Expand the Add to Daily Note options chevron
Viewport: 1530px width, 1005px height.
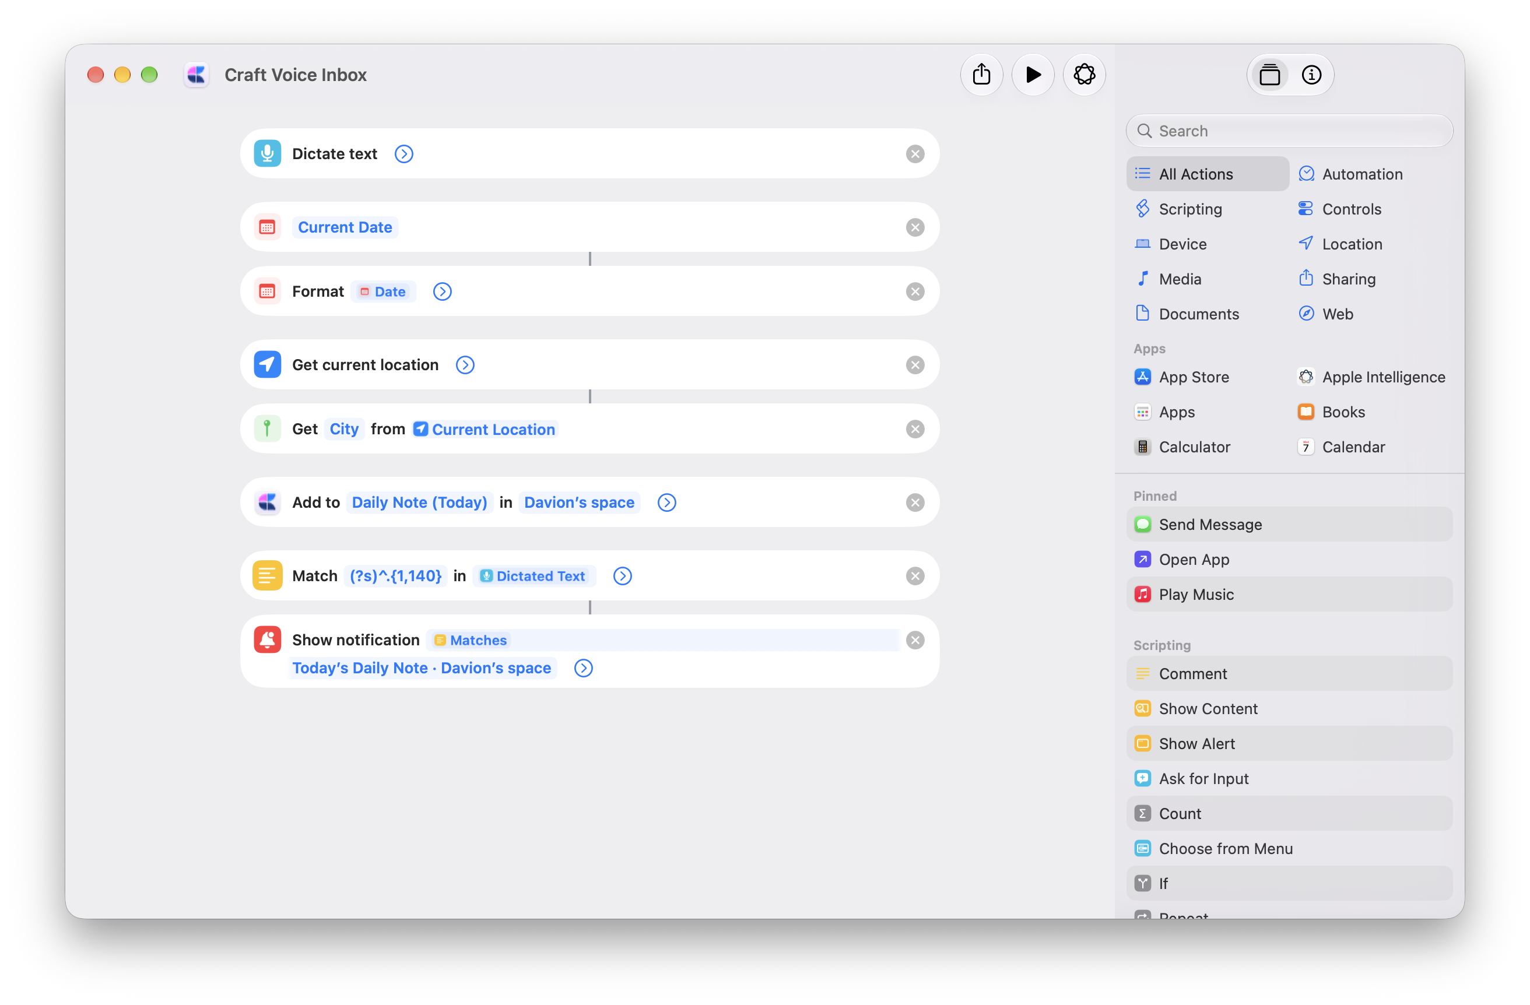(666, 502)
